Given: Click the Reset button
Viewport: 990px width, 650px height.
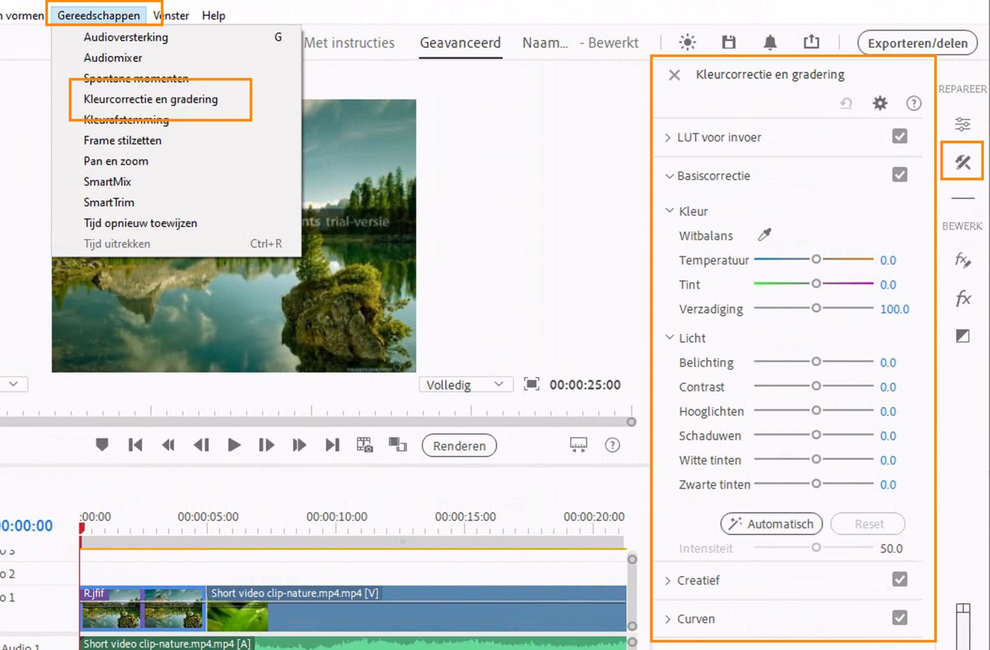Looking at the screenshot, I should [868, 524].
